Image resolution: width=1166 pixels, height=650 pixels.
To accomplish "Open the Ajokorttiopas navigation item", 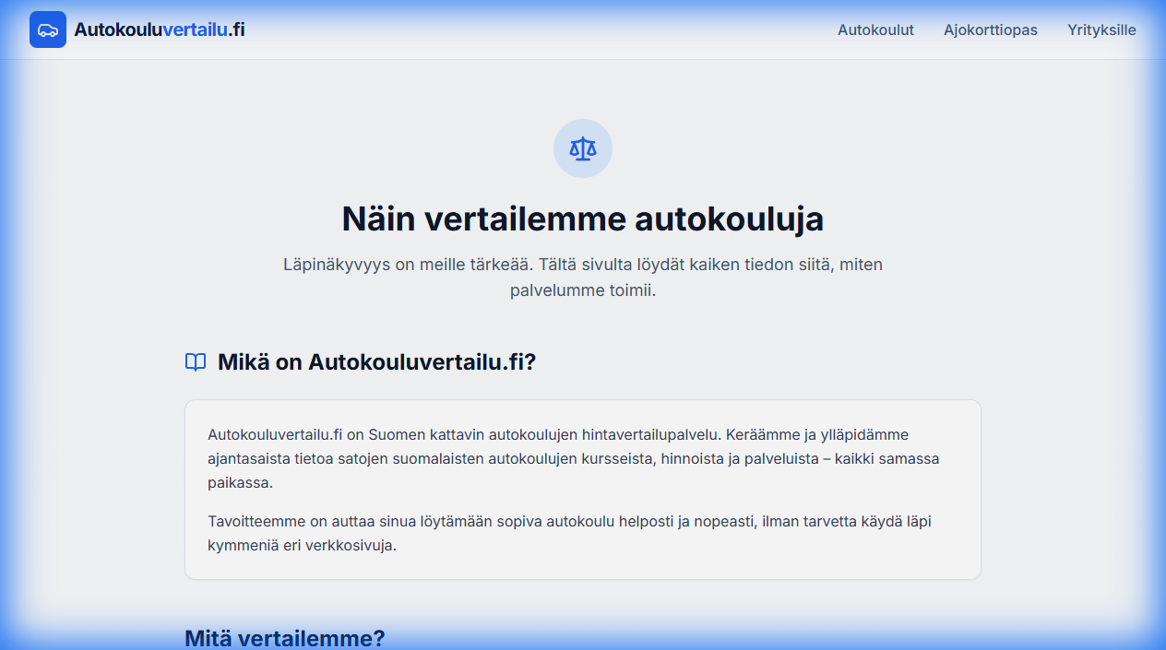I will 990,30.
